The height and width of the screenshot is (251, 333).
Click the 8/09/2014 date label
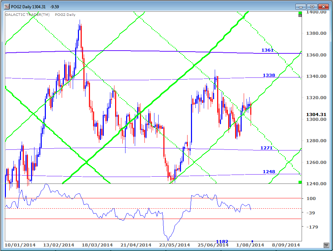(x=286, y=245)
